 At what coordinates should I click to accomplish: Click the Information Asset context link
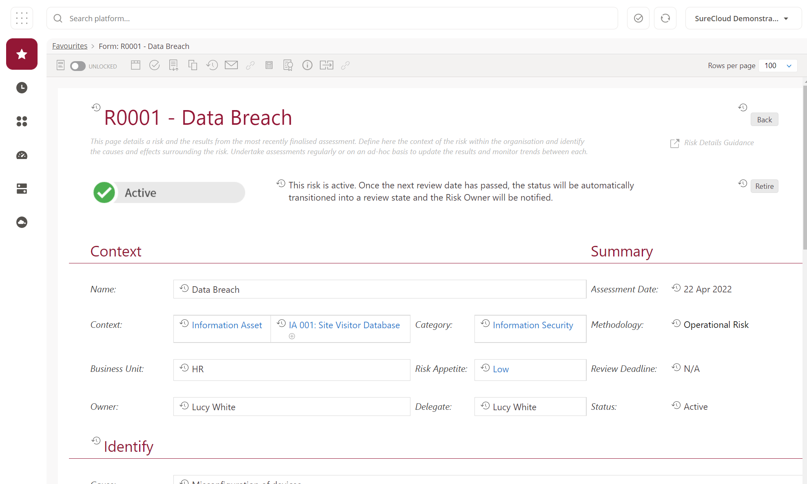[227, 325]
